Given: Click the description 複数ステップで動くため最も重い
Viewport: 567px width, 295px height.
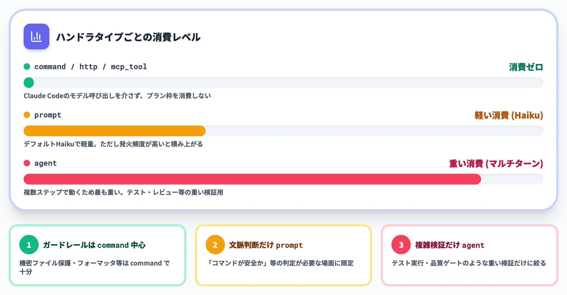Looking at the screenshot, I should coord(72,192).
